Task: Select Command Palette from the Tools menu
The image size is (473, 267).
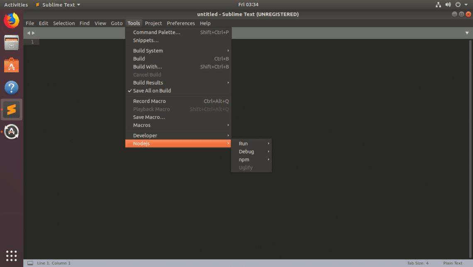Action: 157,32
